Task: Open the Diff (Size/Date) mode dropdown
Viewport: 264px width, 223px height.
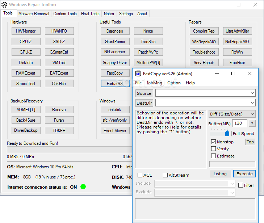Action: tap(232, 114)
